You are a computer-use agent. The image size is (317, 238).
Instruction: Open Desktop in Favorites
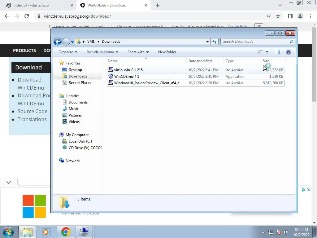point(75,70)
